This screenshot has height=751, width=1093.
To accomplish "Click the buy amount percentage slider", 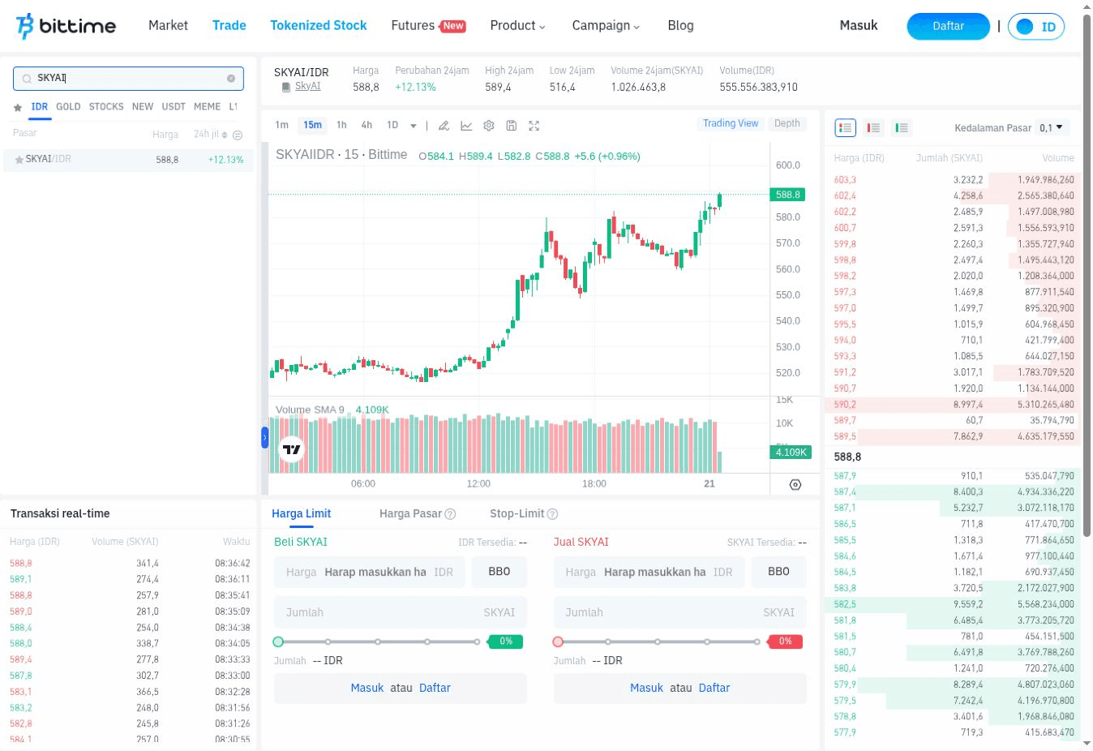I will coord(378,642).
